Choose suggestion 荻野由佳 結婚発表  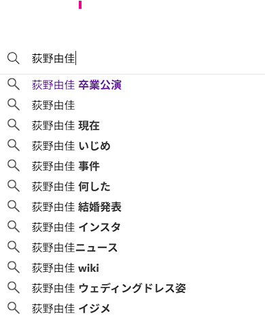click(77, 207)
